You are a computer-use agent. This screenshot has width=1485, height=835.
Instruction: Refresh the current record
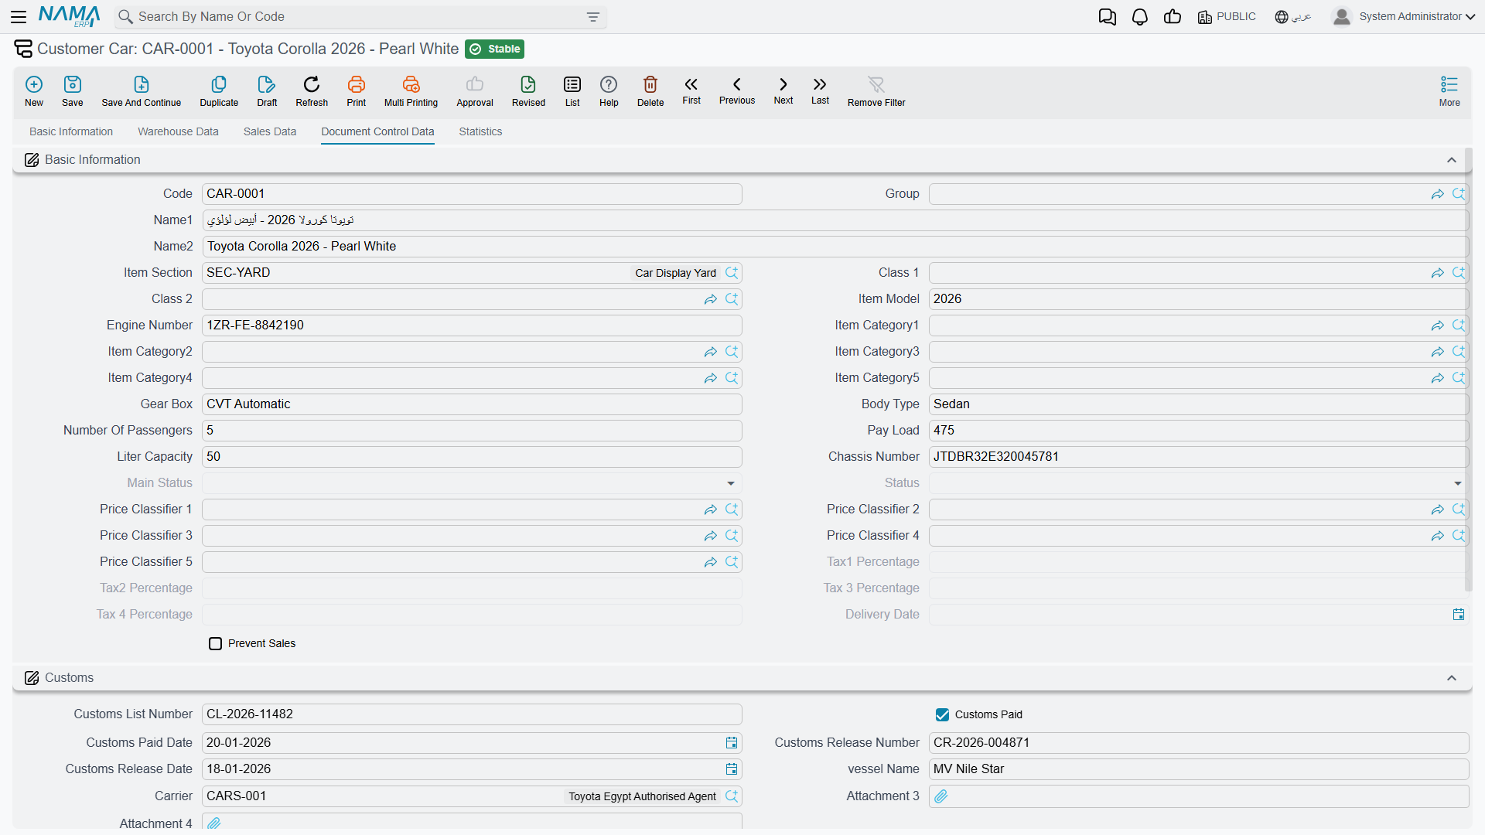click(312, 90)
